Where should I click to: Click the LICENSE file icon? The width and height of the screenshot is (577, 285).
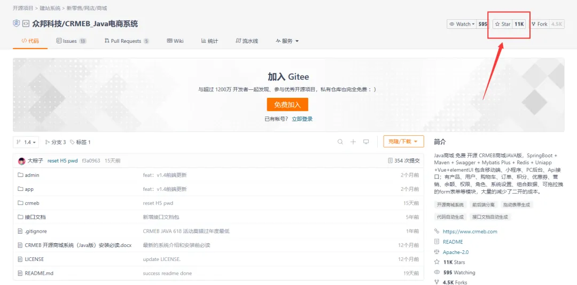tap(20, 259)
